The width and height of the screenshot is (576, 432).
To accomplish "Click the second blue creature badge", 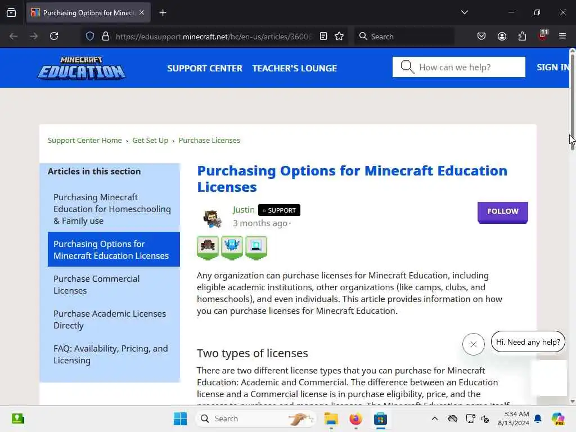I will point(232,247).
